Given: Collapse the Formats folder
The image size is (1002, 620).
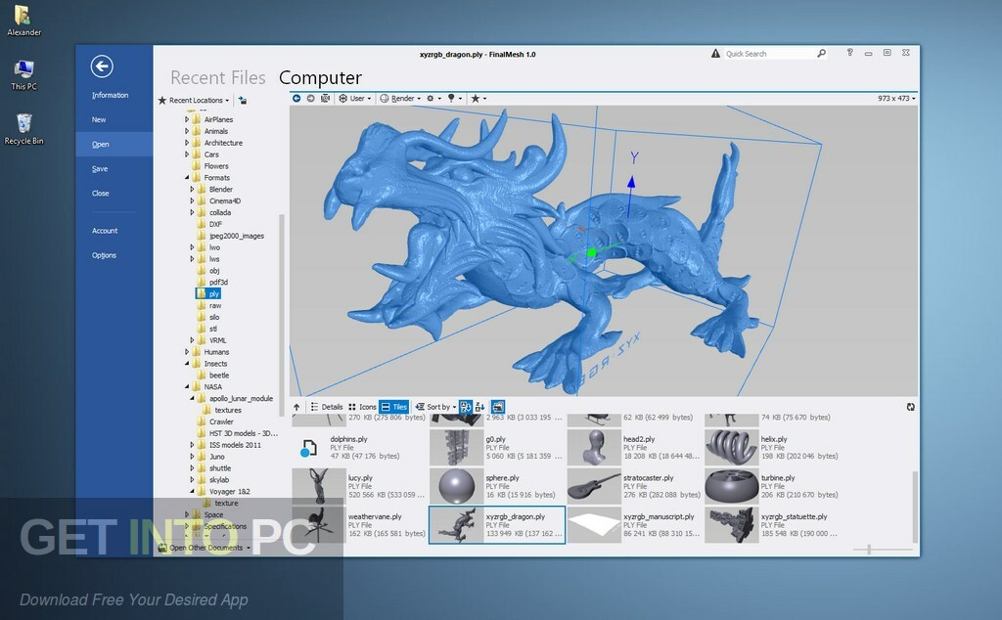Looking at the screenshot, I should [187, 178].
